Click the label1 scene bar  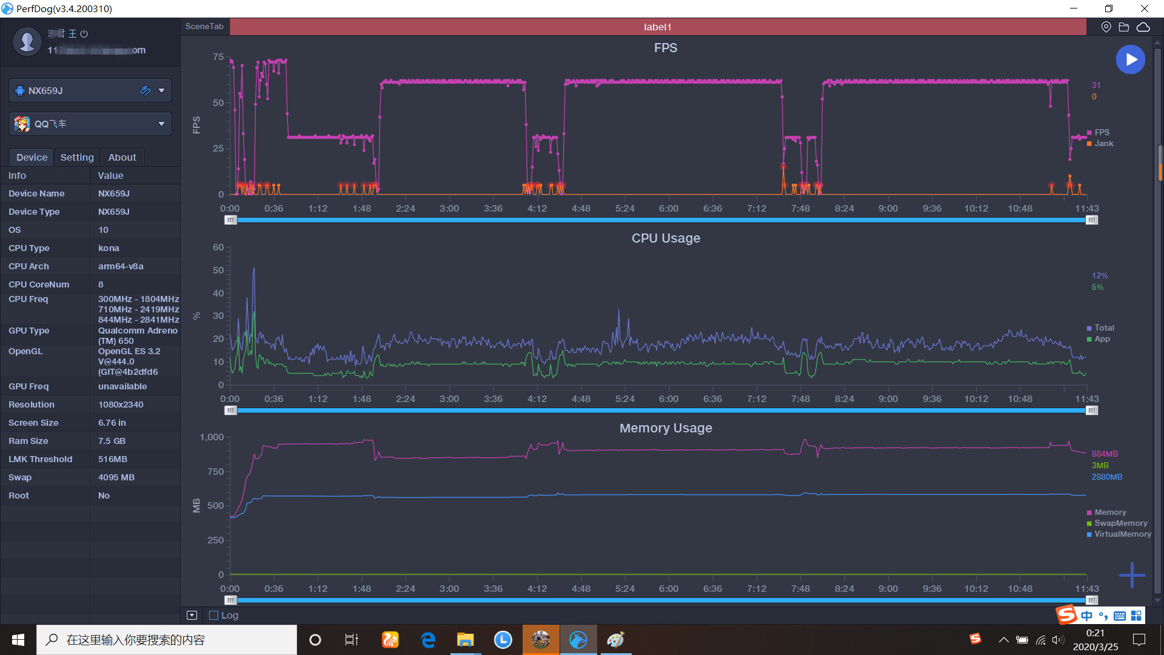pyautogui.click(x=657, y=27)
